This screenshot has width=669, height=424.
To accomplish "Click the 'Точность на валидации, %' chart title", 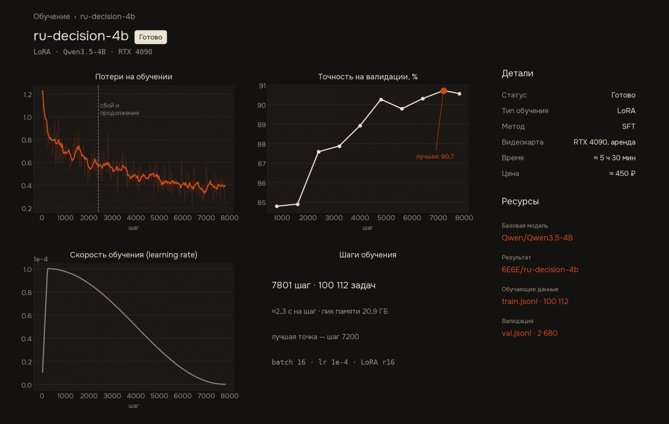I will point(368,77).
